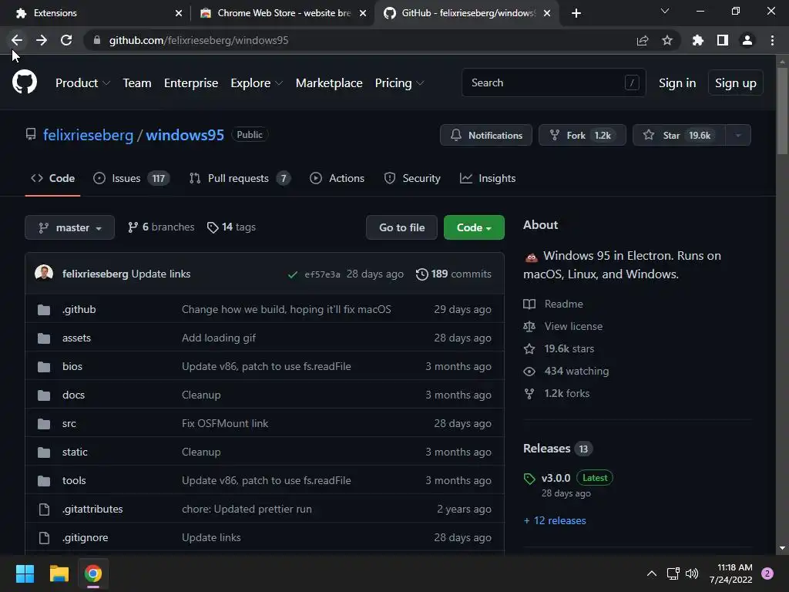Open Chrome's three-dot menu
The image size is (789, 592).
(x=772, y=40)
